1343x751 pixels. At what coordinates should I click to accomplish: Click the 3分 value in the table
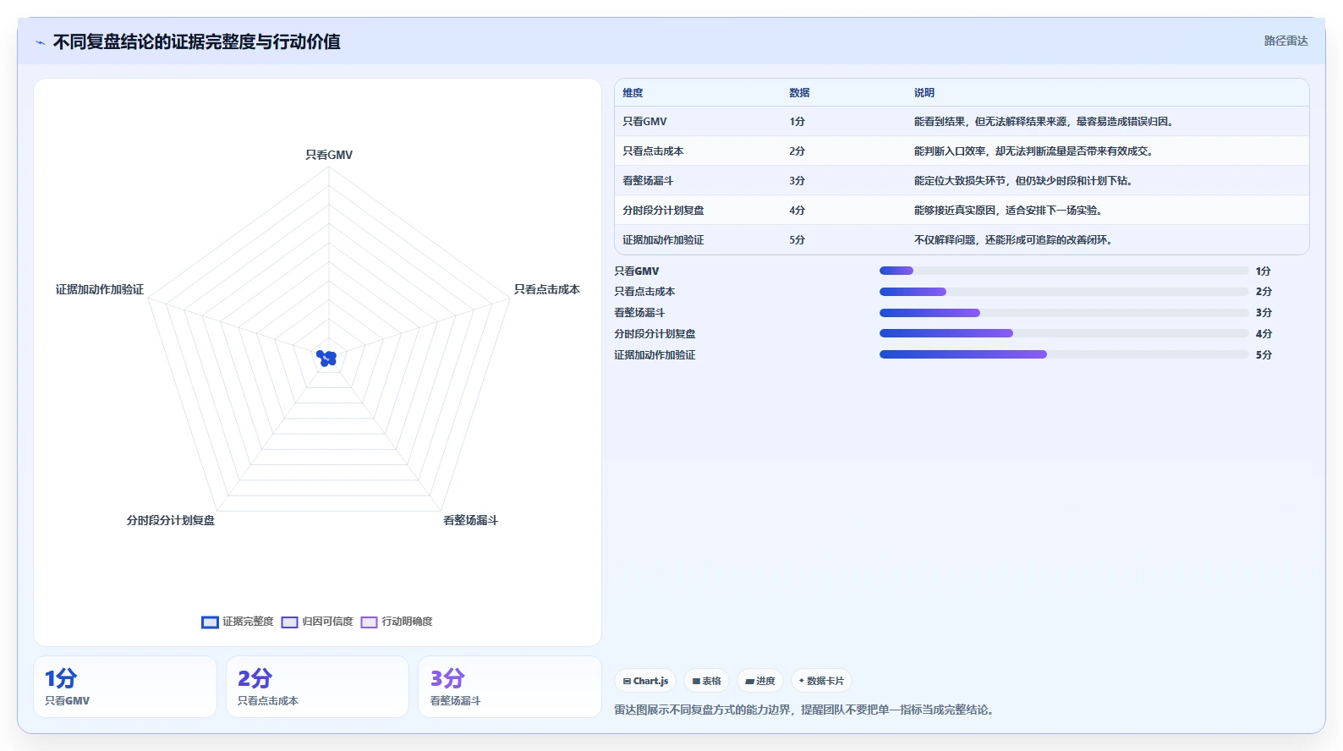(798, 181)
